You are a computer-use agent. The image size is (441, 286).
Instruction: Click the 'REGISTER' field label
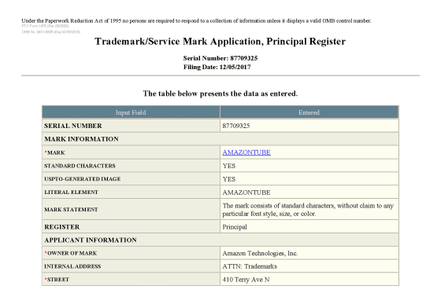point(62,227)
